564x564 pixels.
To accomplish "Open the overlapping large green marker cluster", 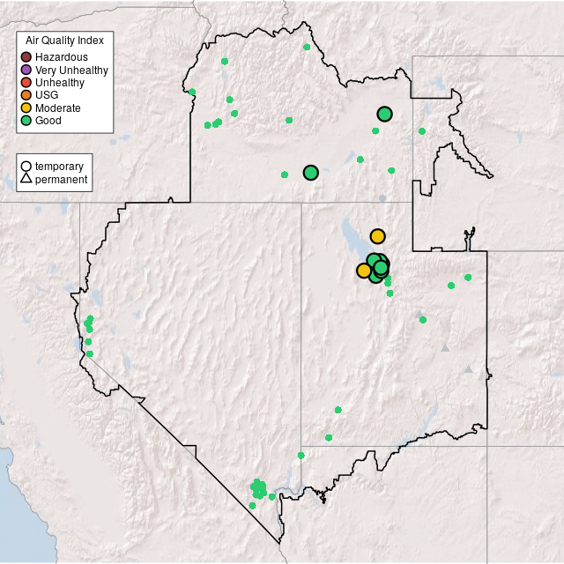I will click(377, 266).
